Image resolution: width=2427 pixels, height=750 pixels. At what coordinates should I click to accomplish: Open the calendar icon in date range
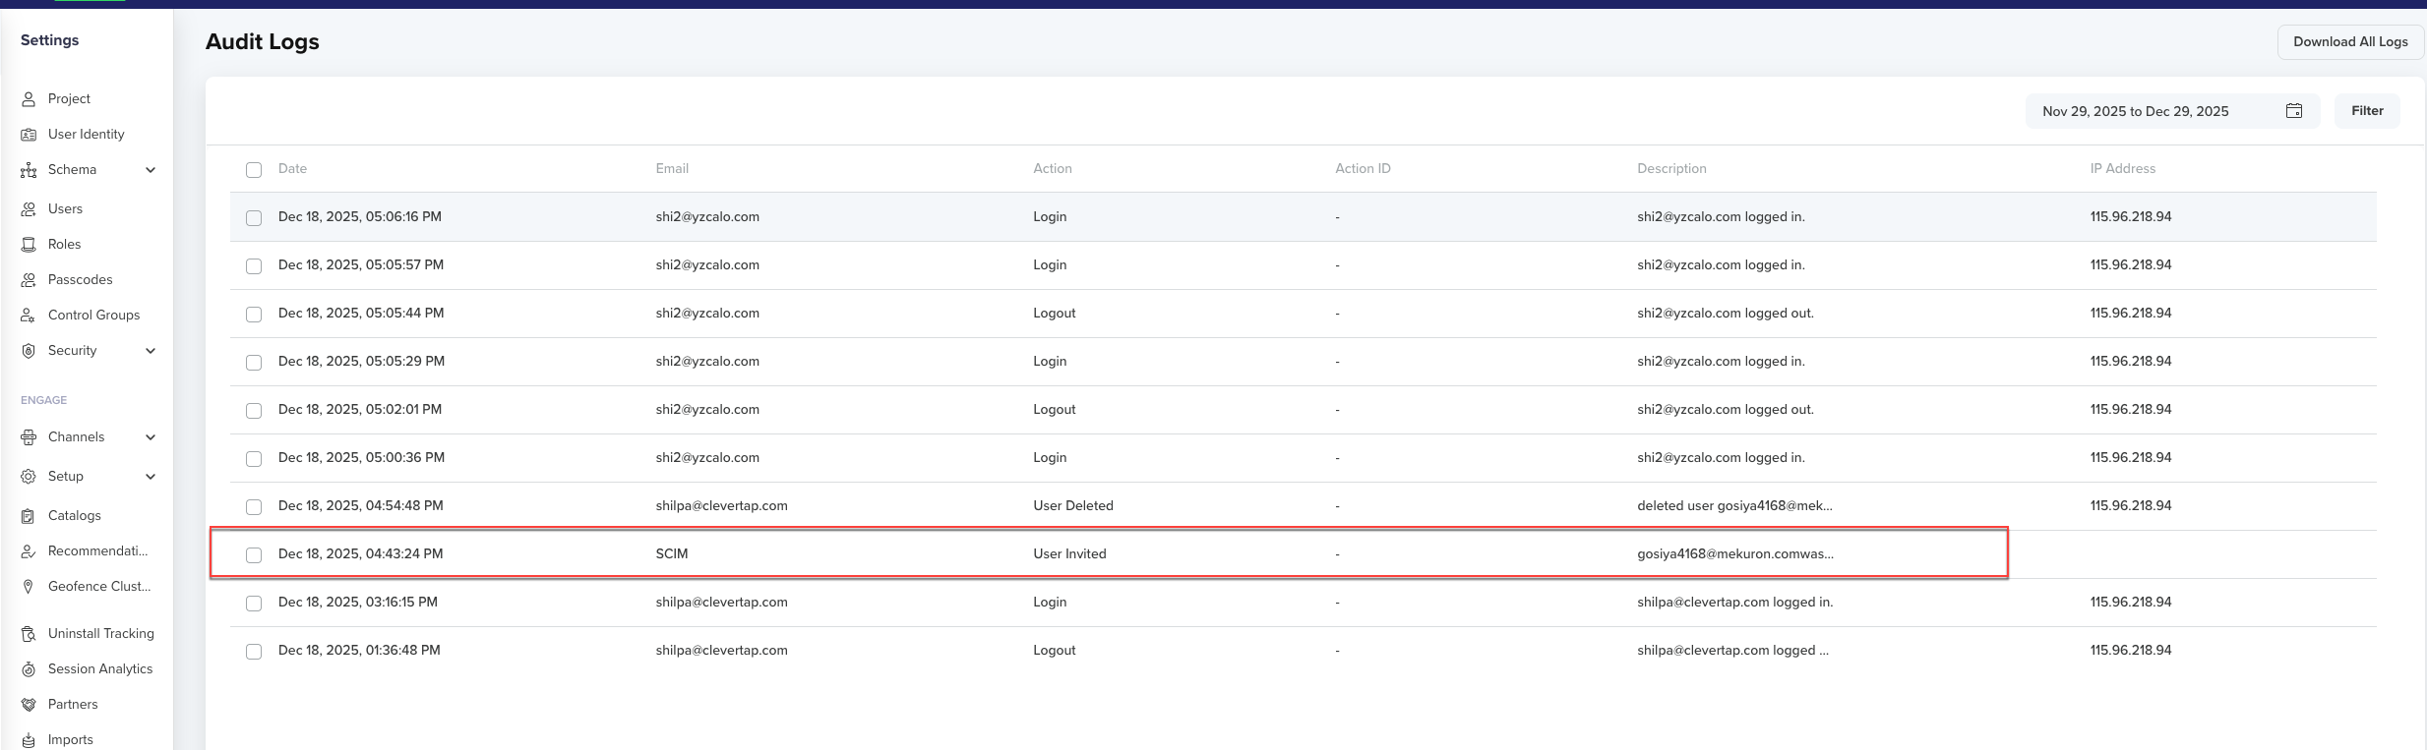[2294, 111]
